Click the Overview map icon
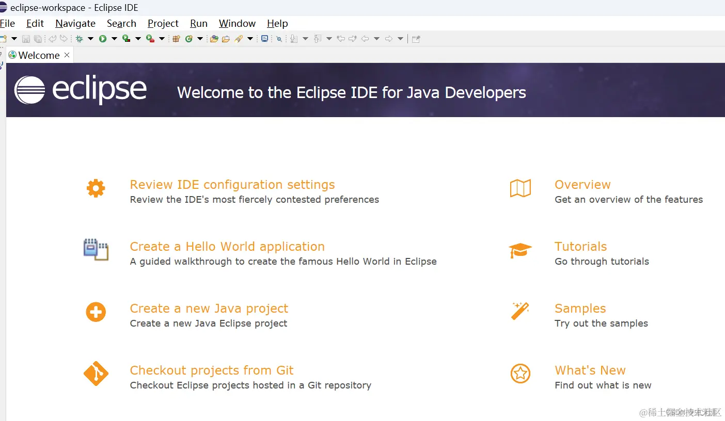The width and height of the screenshot is (725, 421). (521, 188)
